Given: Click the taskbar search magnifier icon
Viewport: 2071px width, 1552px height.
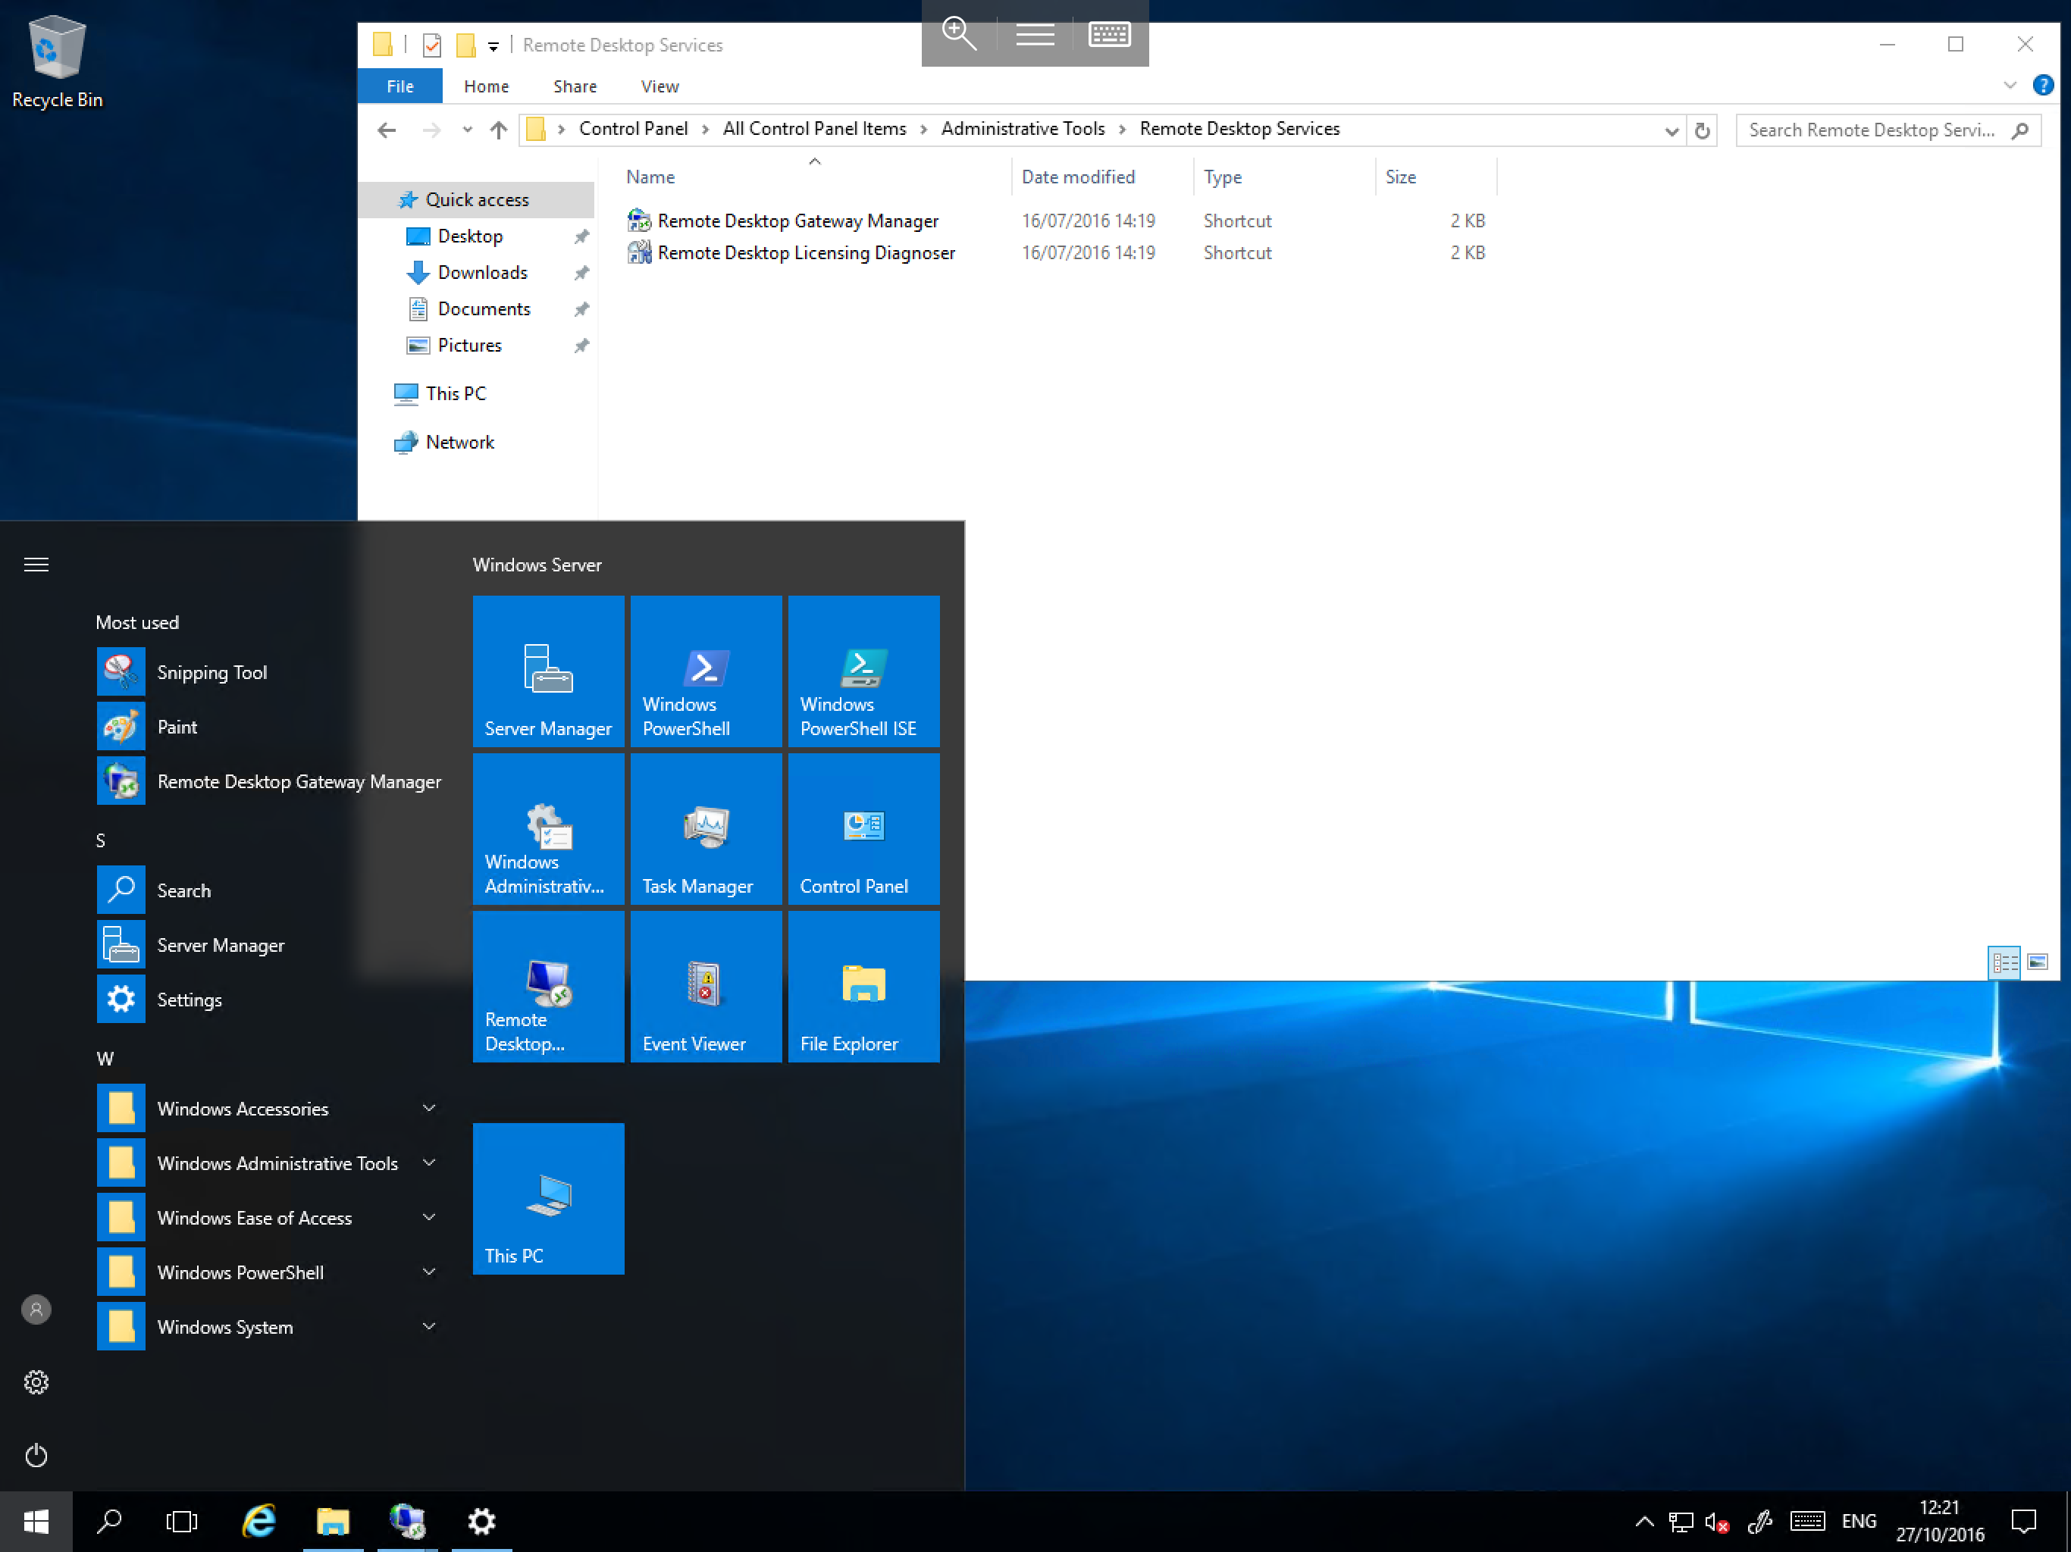Looking at the screenshot, I should coord(110,1521).
